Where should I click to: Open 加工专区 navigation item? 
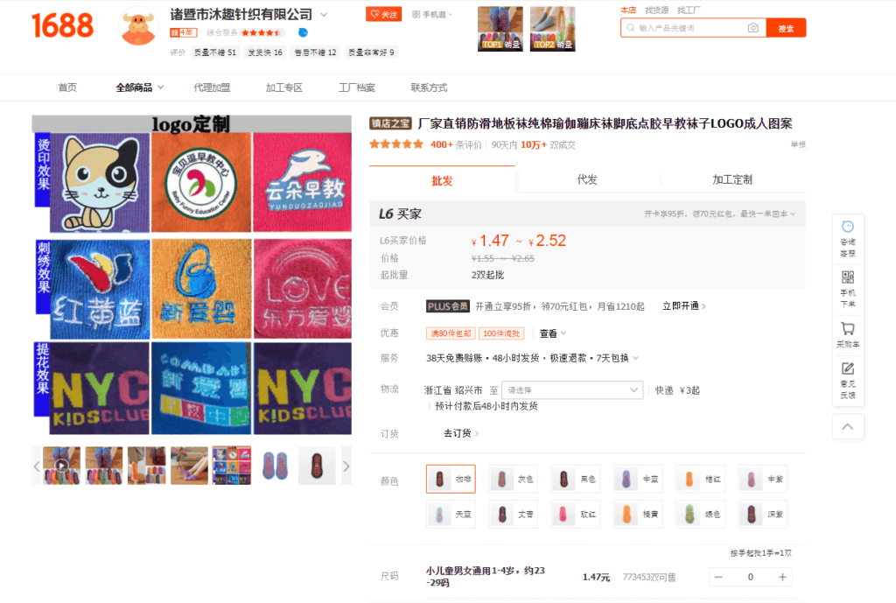point(284,88)
